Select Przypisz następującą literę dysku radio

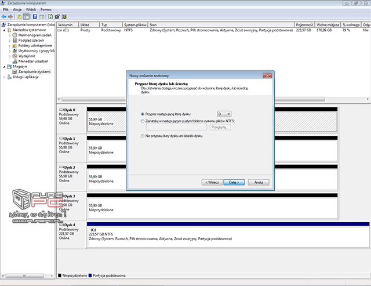coord(143,114)
